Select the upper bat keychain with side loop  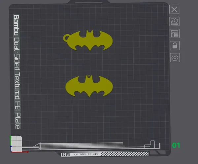88,40
